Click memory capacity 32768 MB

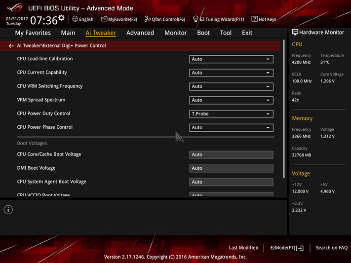pyautogui.click(x=301, y=155)
